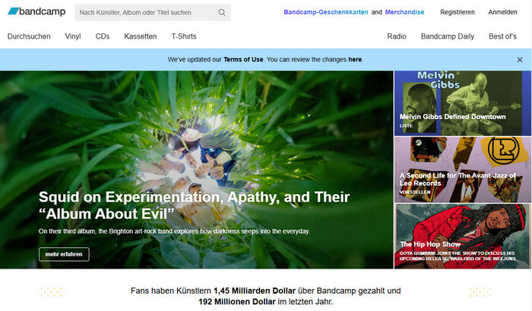Screen dimensions: 532x311
Task: Dismiss the Terms of Use banner
Action: [x=519, y=60]
